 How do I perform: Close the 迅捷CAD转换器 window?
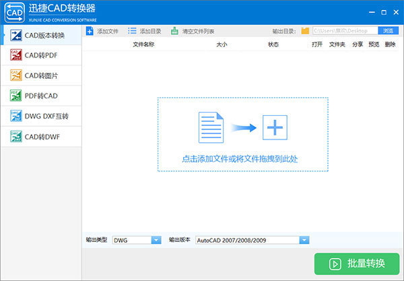point(397,12)
